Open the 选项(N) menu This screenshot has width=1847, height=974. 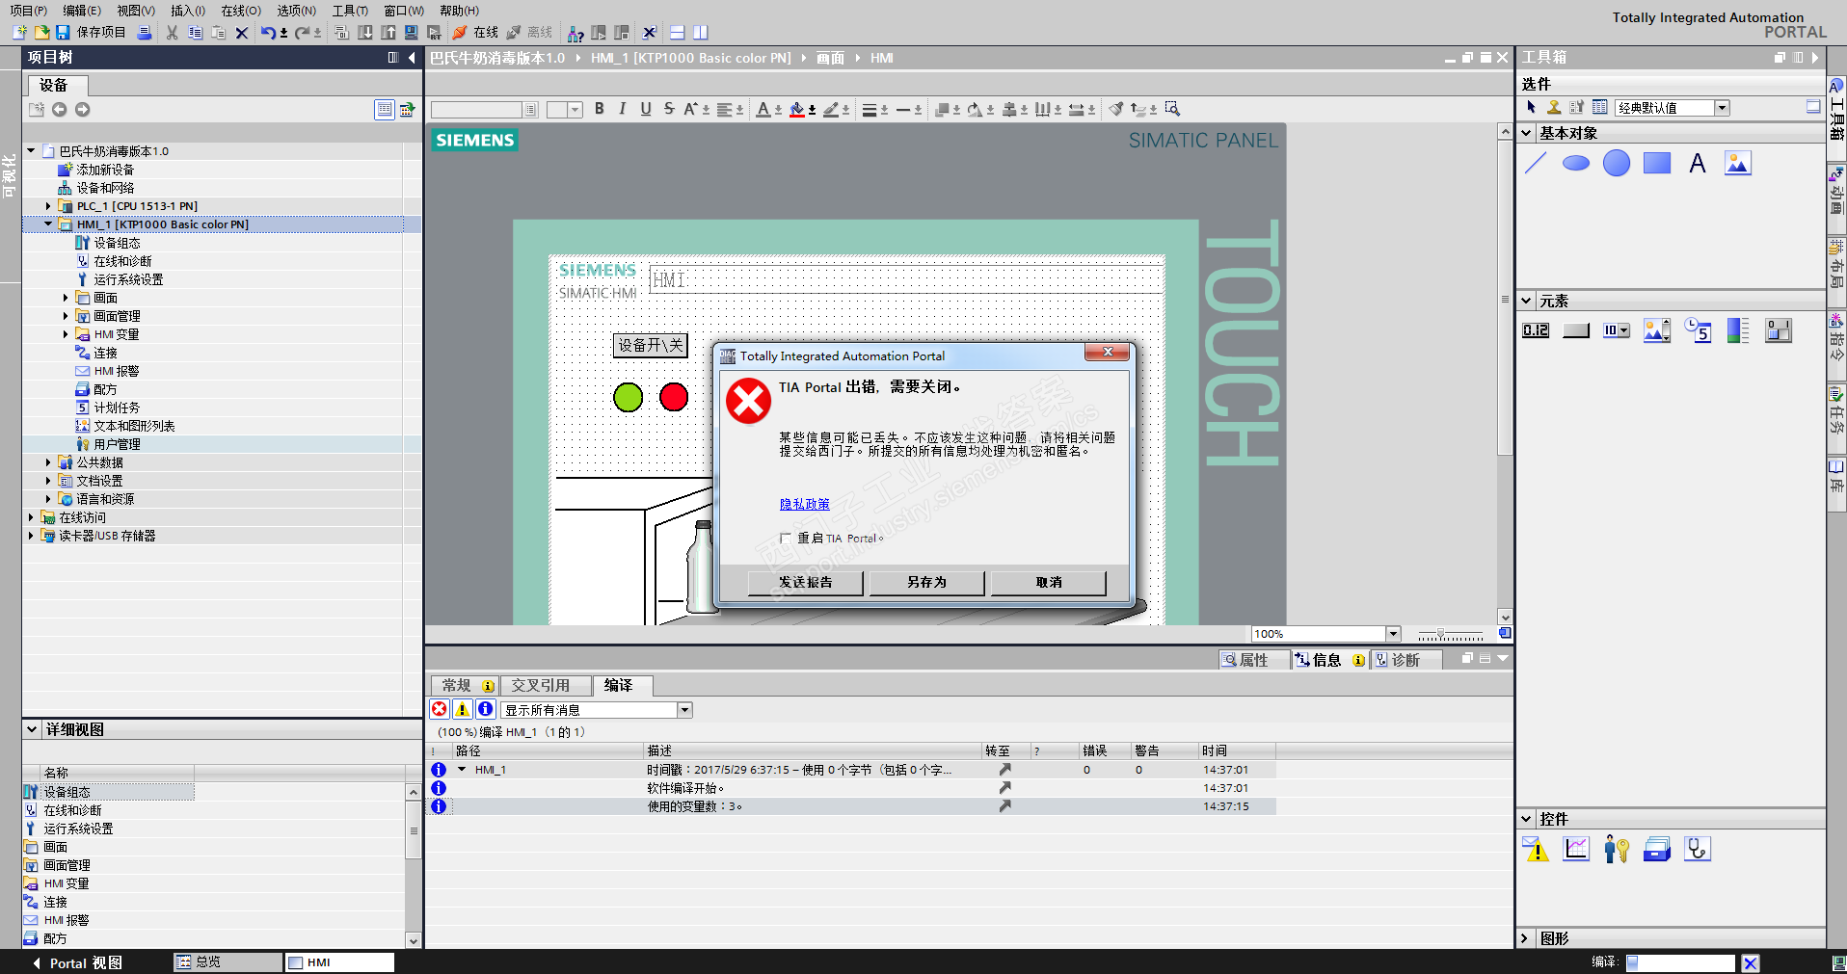pos(297,11)
